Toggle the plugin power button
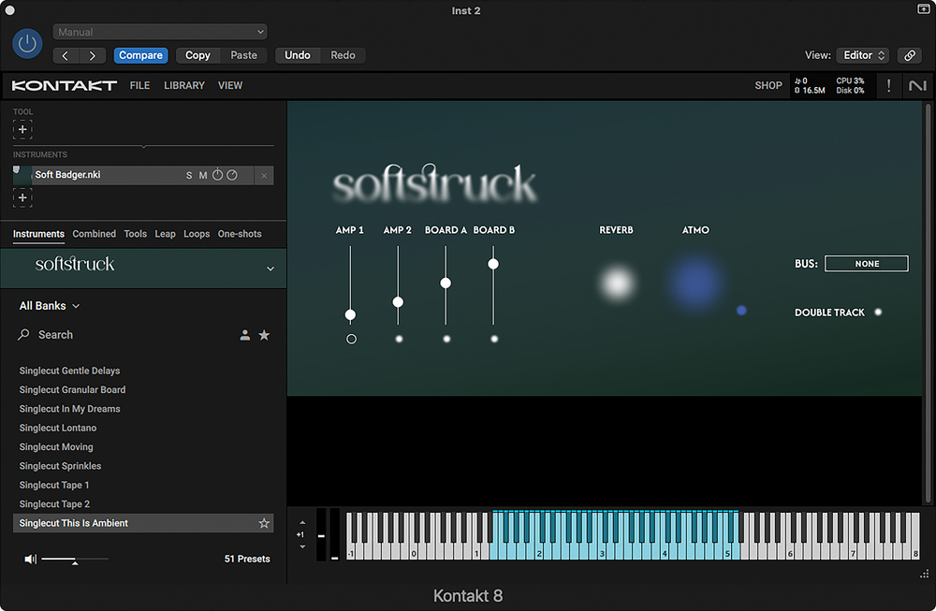This screenshot has height=611, width=936. pyautogui.click(x=27, y=44)
